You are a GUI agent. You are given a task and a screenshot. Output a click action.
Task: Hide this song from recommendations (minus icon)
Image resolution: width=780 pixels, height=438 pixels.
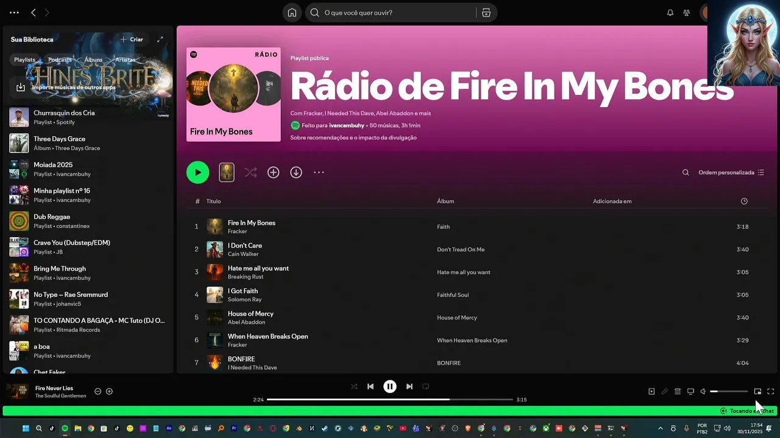(97, 392)
